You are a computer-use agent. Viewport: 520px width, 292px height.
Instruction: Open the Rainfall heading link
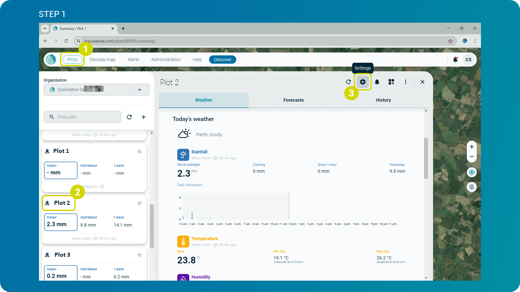tap(199, 152)
